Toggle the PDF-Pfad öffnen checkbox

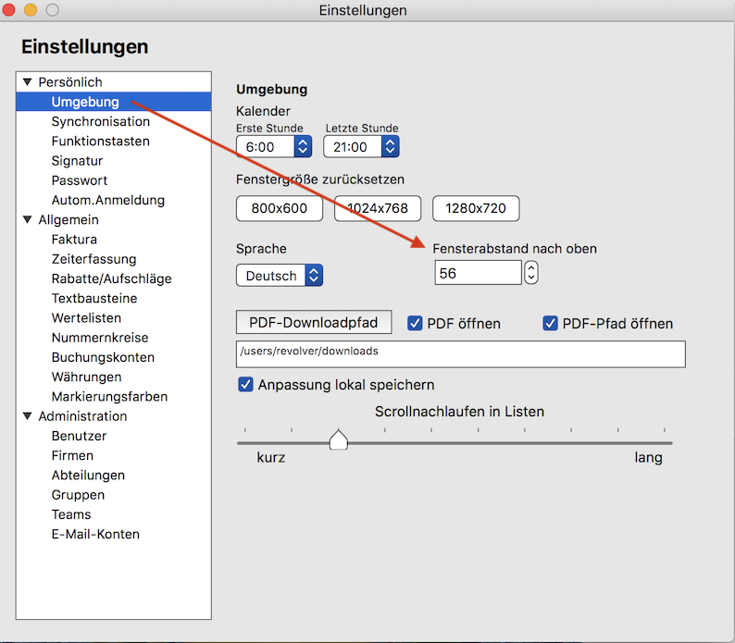point(551,324)
